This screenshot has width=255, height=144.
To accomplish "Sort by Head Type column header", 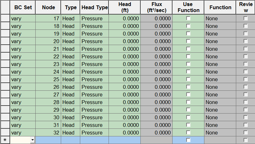I will click(94, 7).
